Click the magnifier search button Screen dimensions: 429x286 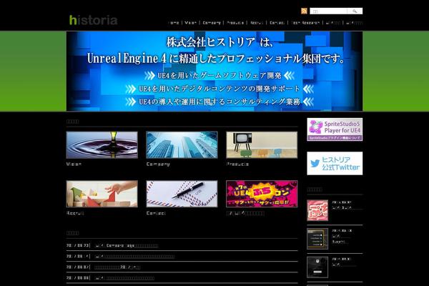tap(355, 11)
